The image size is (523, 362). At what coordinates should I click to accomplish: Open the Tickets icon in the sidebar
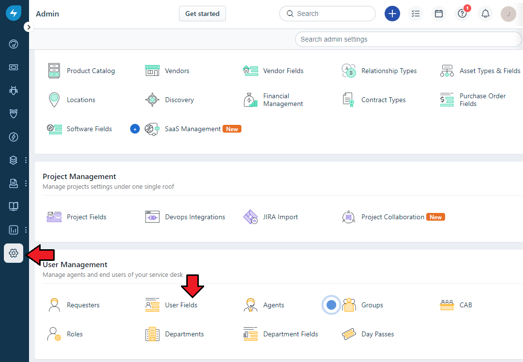[x=14, y=67]
